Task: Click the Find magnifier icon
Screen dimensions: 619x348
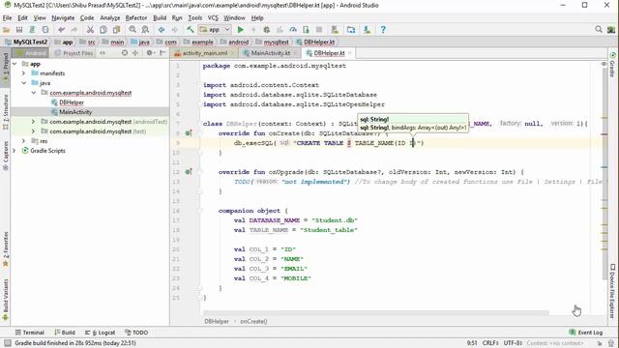Action: pyautogui.click(x=133, y=30)
